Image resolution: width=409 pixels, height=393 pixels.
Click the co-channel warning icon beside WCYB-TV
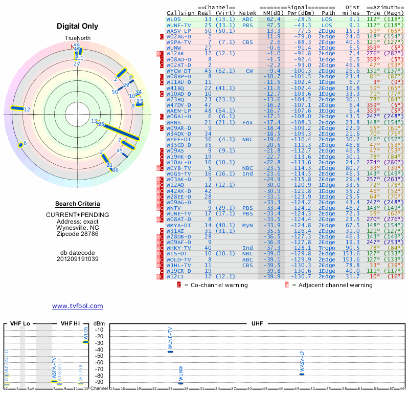click(162, 167)
